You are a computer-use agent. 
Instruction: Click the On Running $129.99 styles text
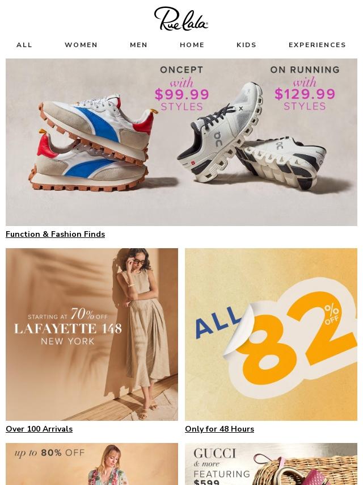coord(305,88)
